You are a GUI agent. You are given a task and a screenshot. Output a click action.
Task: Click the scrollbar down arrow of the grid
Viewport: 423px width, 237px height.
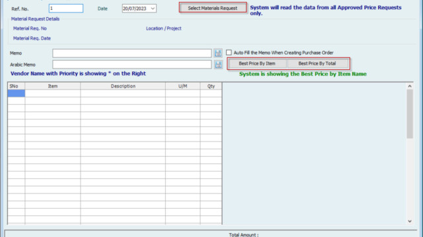click(410, 221)
